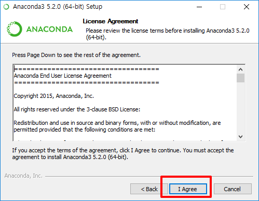Click the license scrollbar up arrow

[x=240, y=69]
